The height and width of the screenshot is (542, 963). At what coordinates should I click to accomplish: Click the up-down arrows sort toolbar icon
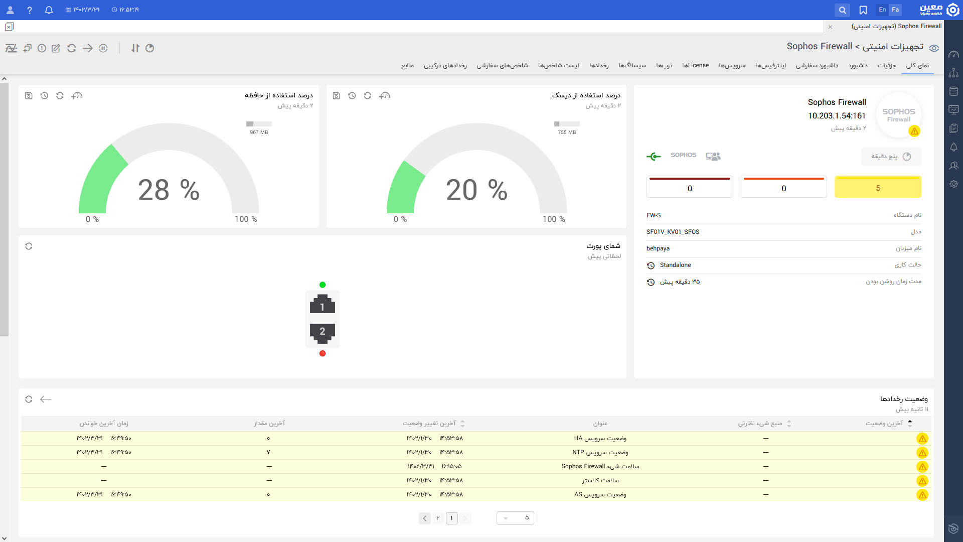[x=135, y=48]
